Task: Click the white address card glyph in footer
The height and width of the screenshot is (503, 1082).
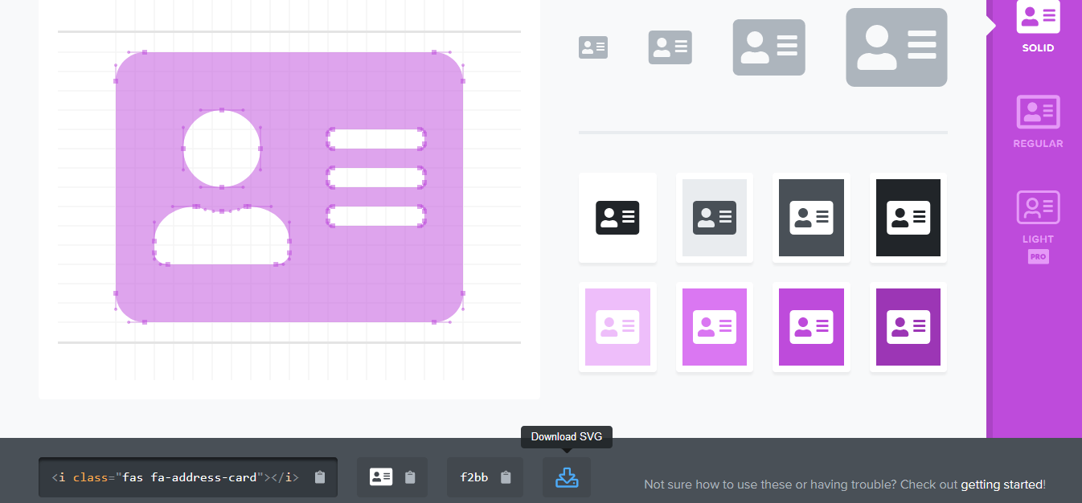Action: tap(381, 476)
